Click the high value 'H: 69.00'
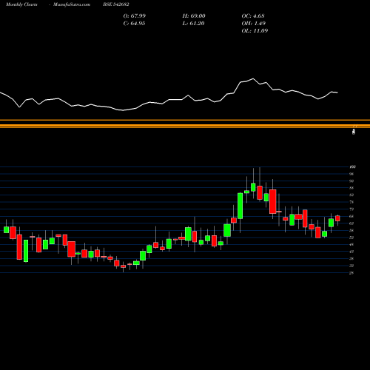This screenshot has width=370, height=370. pos(194,16)
